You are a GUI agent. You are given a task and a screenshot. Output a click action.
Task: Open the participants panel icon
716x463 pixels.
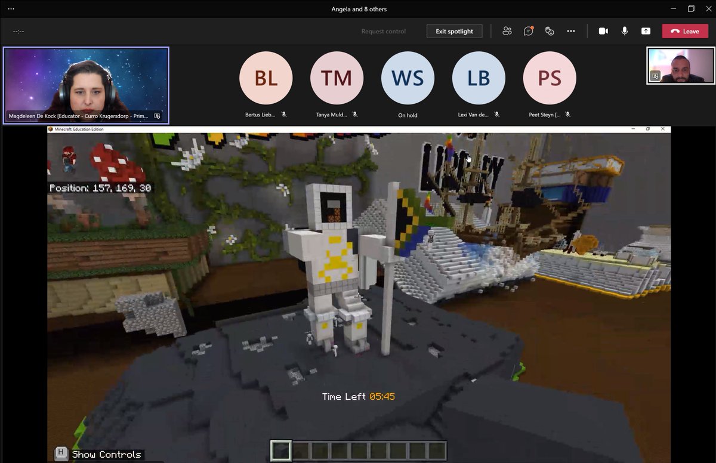[x=507, y=31]
